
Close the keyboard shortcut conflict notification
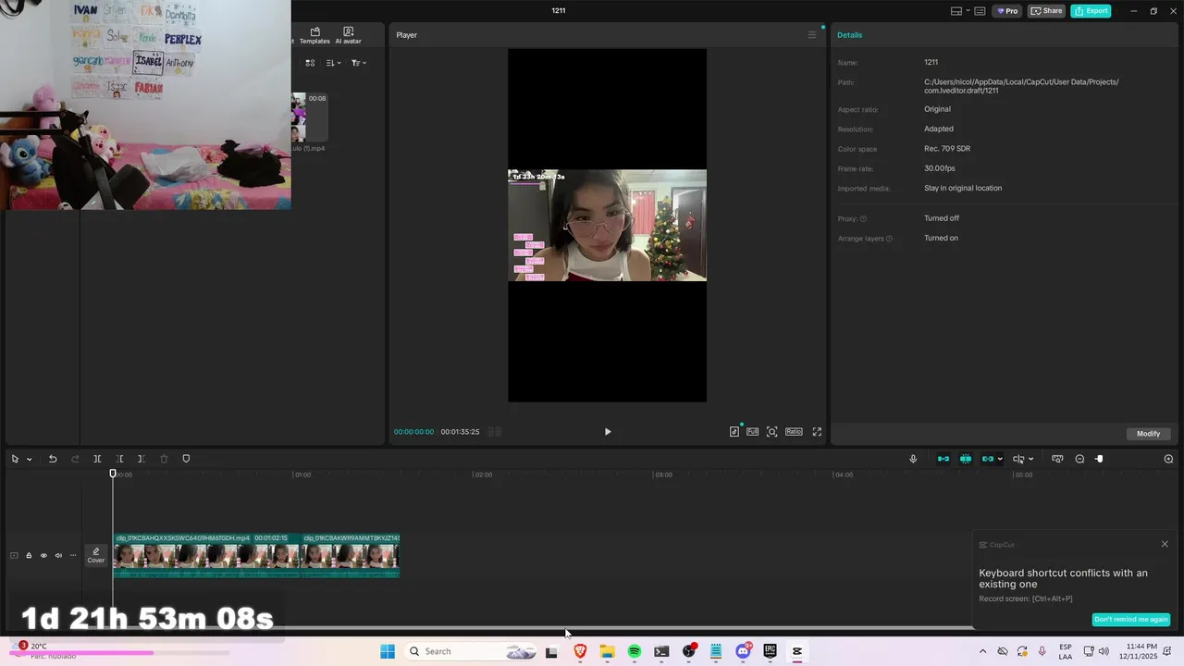[x=1165, y=544]
